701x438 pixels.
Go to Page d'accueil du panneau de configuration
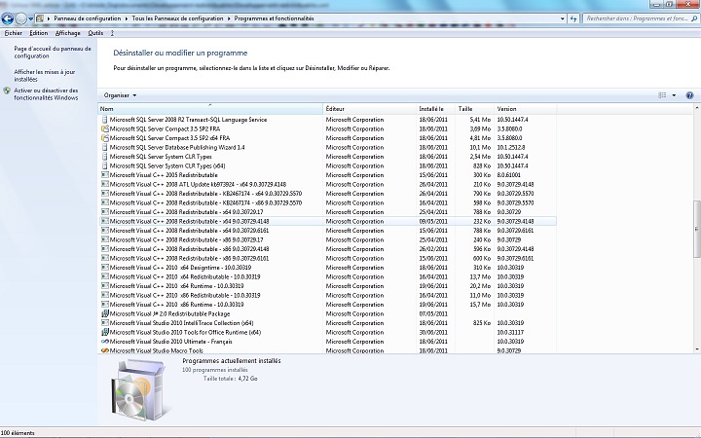click(x=53, y=52)
